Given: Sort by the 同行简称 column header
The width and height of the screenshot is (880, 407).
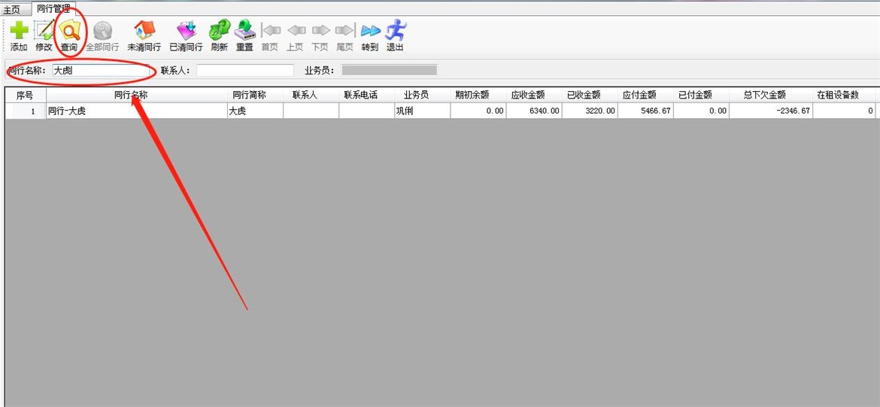Looking at the screenshot, I should click(255, 96).
